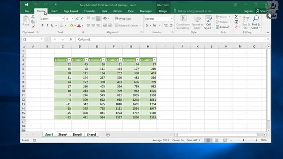Click the Orientation text angle icon
The width and height of the screenshot is (283, 159).
click(105, 19)
